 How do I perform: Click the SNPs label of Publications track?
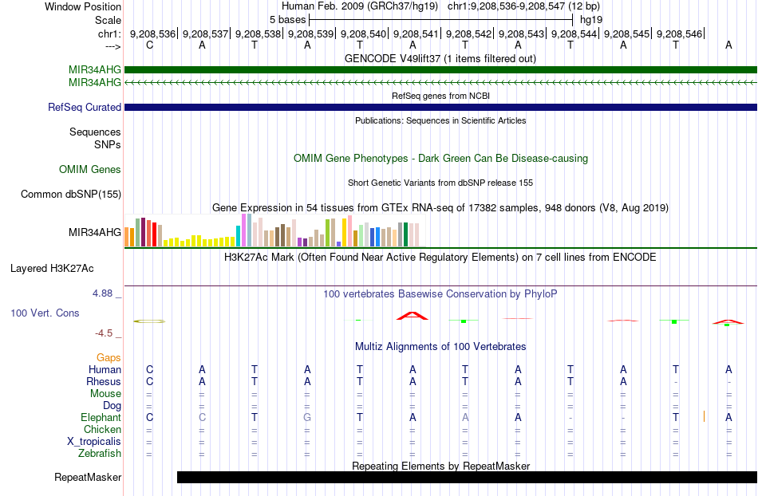pyautogui.click(x=108, y=144)
